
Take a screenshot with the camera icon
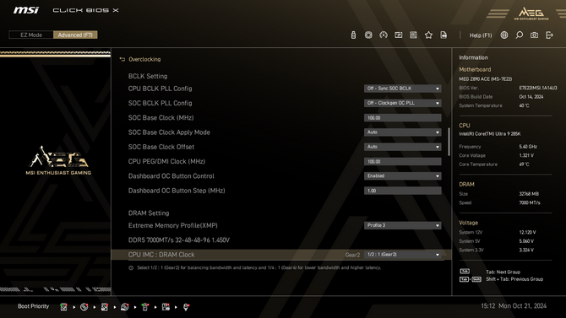point(534,35)
